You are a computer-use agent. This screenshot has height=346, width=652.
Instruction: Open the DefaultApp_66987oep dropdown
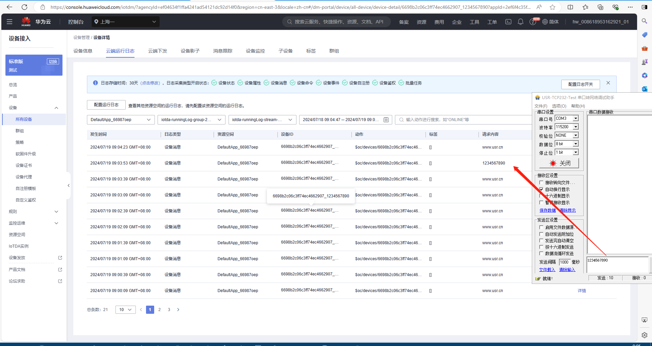coord(120,120)
